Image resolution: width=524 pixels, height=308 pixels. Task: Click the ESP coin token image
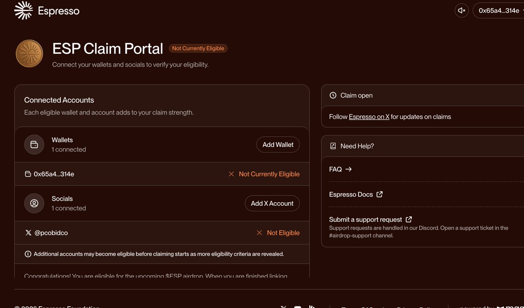point(29,54)
